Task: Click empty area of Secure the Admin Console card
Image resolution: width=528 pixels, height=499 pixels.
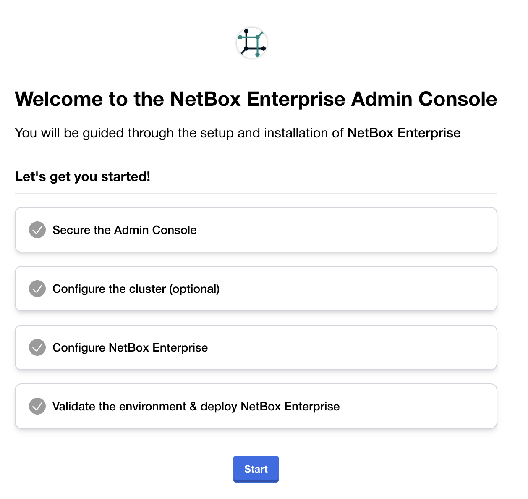Action: click(x=357, y=230)
